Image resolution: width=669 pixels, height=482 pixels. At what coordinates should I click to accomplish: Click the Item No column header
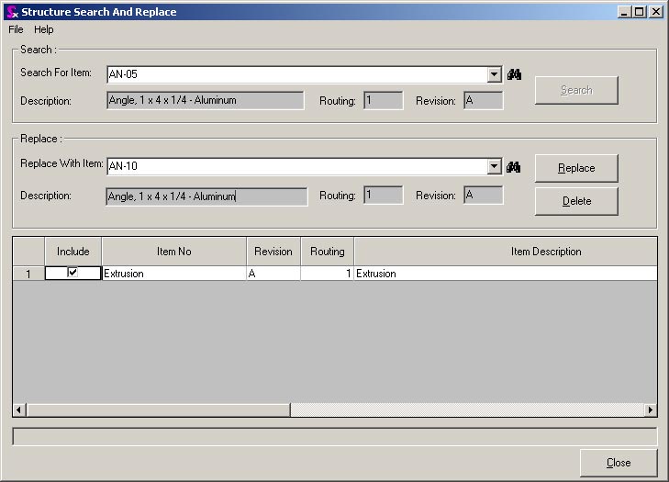173,252
